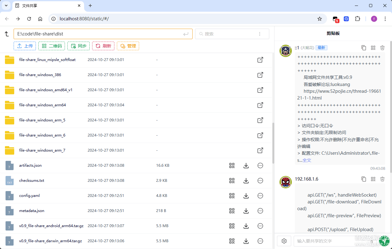Download artifacts.json file
392x249 pixels.
(x=246, y=165)
